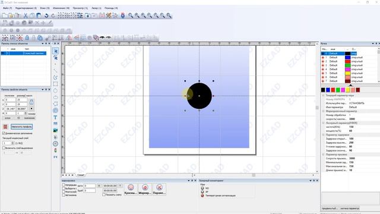Select the Polygon draw tool
This screenshot has height=214, width=380.
coord(55,104)
